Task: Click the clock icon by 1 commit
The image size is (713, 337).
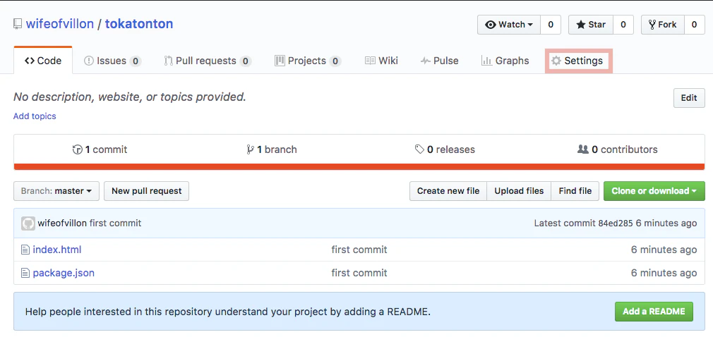Action: click(x=78, y=149)
